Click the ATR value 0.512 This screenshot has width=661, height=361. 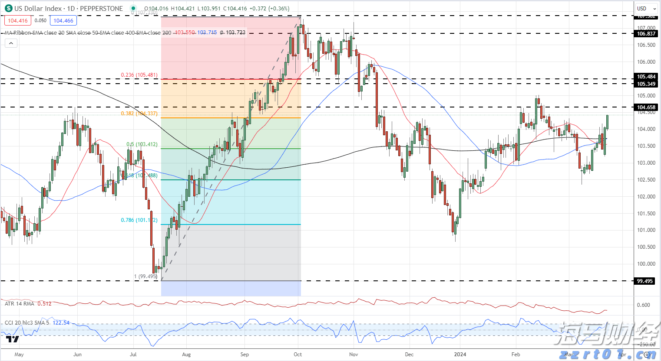pos(44,304)
